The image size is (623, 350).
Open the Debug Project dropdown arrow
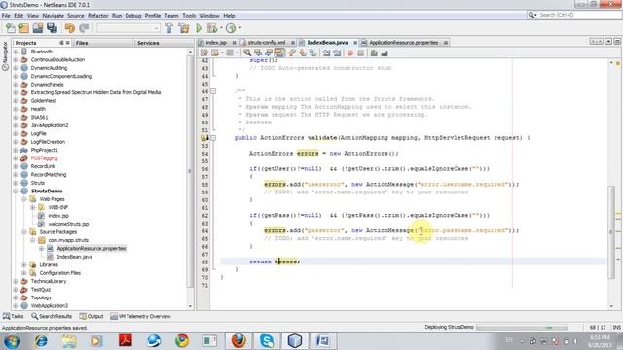(x=221, y=28)
